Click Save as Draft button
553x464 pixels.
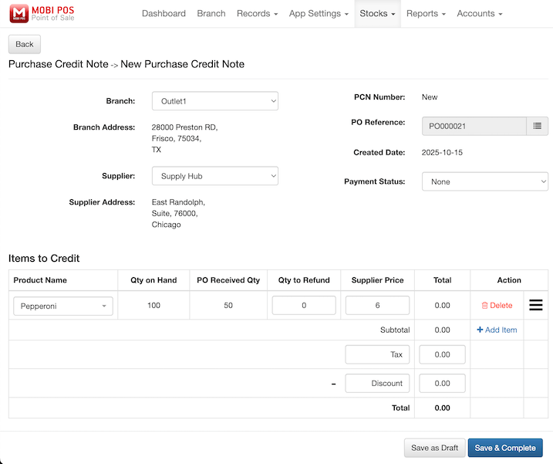(434, 448)
